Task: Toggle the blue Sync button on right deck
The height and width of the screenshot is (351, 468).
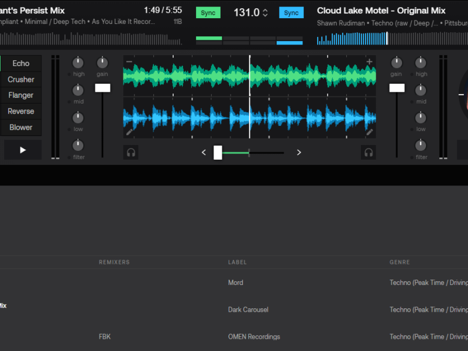Action: pos(291,13)
